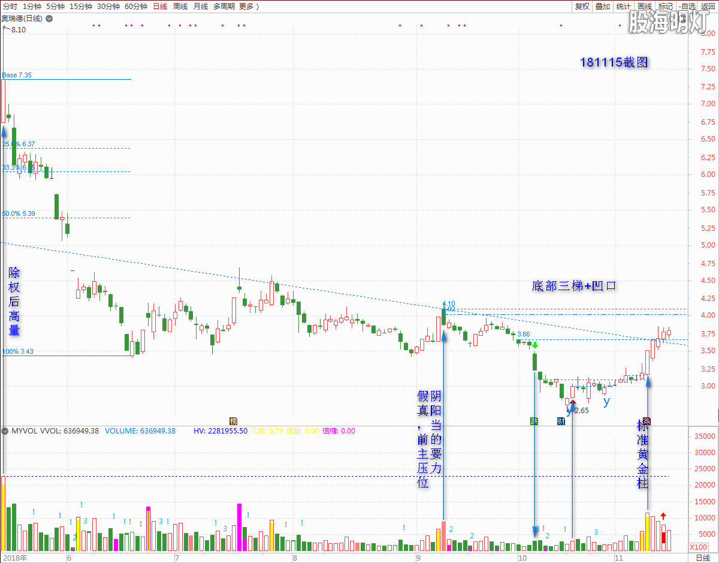The width and height of the screenshot is (719, 563).
Task: Click the month 9 label on time axis
Action: (x=418, y=558)
